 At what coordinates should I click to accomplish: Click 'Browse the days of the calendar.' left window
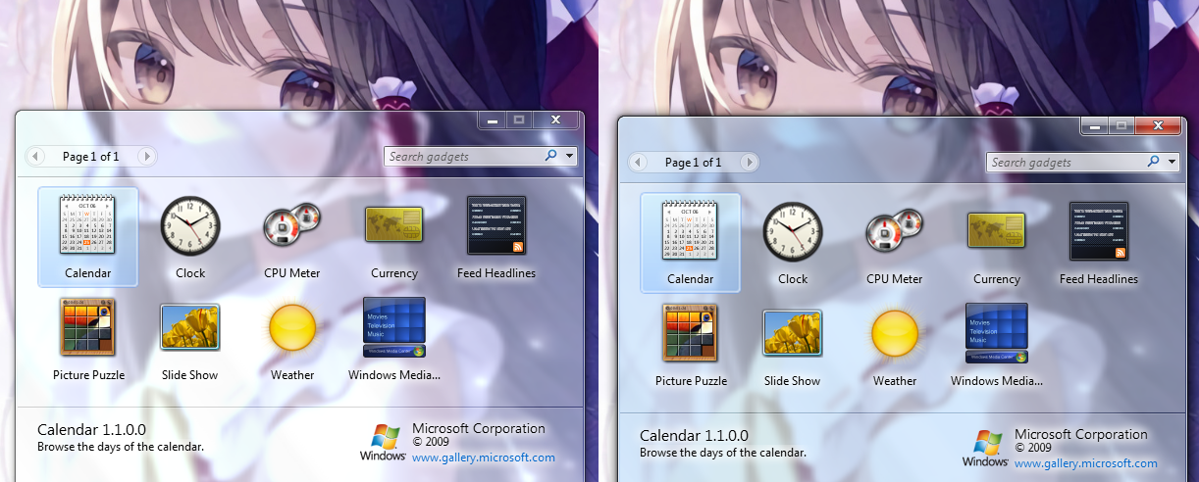coord(121,447)
